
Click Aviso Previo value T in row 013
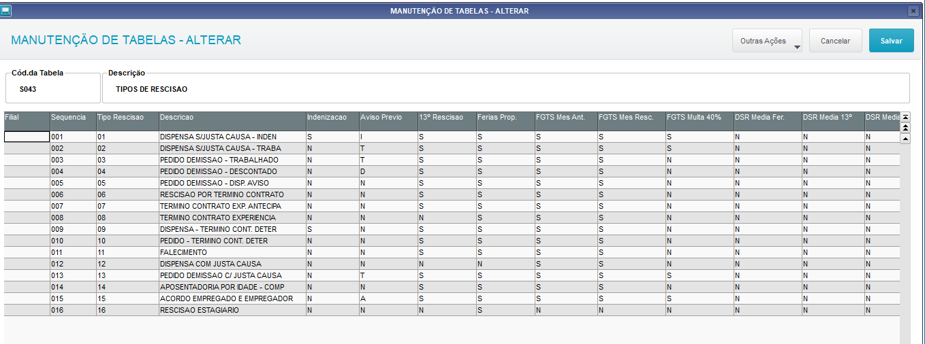(388, 275)
